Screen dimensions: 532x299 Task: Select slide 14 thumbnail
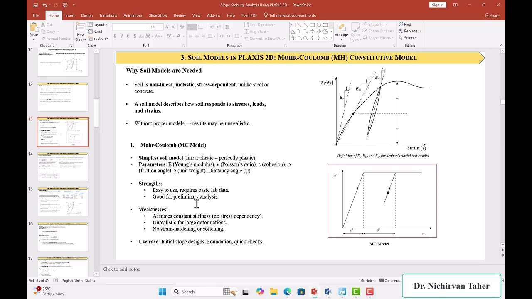[63, 167]
